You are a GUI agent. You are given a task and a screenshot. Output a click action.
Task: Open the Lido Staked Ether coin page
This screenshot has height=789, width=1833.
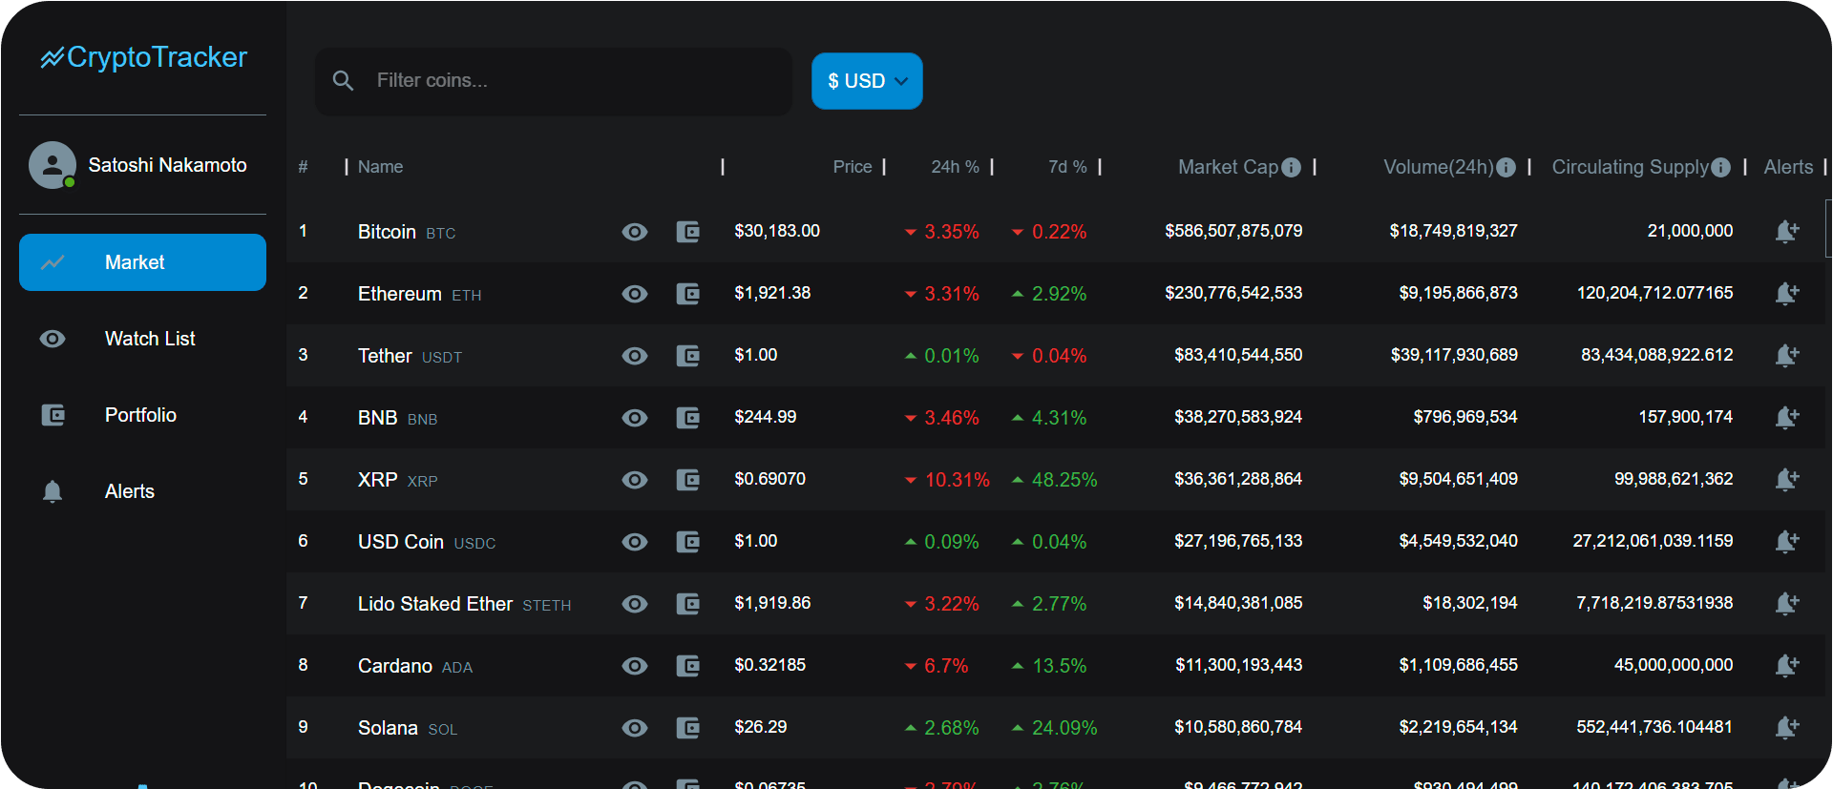coord(435,604)
